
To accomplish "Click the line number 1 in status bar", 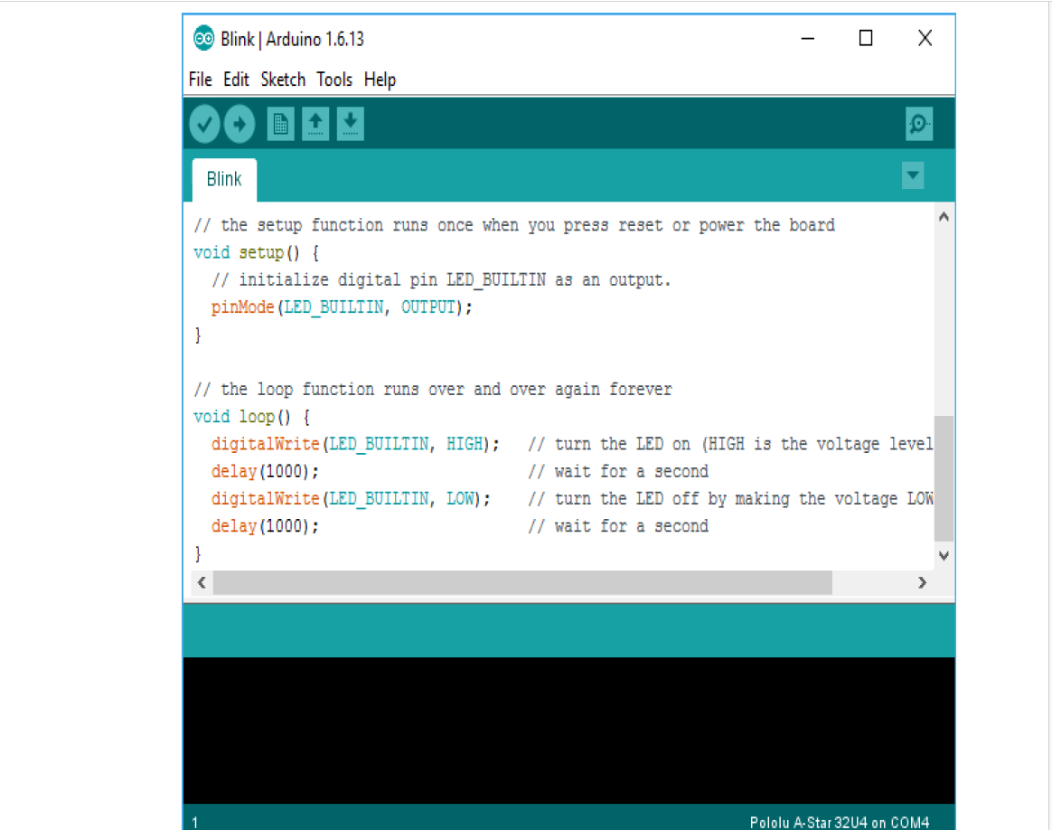I will tap(194, 822).
